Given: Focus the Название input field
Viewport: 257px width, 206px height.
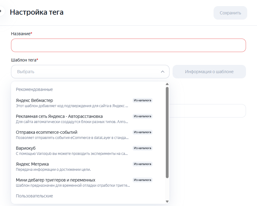Looking at the screenshot, I should tap(128, 45).
